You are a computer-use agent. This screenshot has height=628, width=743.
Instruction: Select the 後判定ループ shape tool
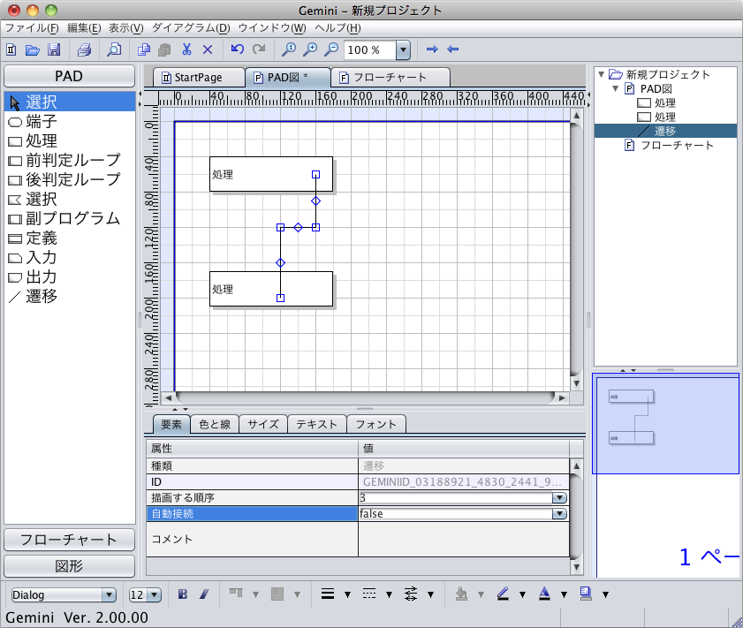pos(70,180)
